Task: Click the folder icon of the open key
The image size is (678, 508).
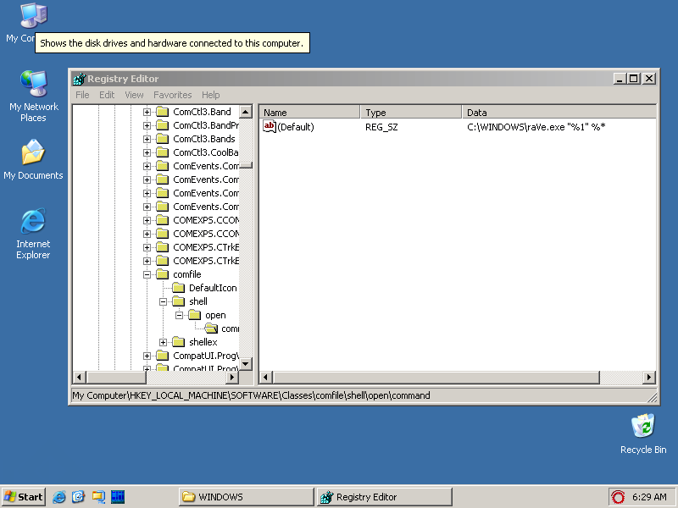Action: 195,315
